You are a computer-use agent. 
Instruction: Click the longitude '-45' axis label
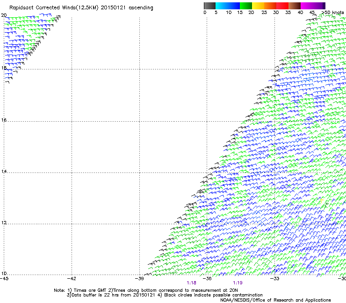(x=4, y=279)
